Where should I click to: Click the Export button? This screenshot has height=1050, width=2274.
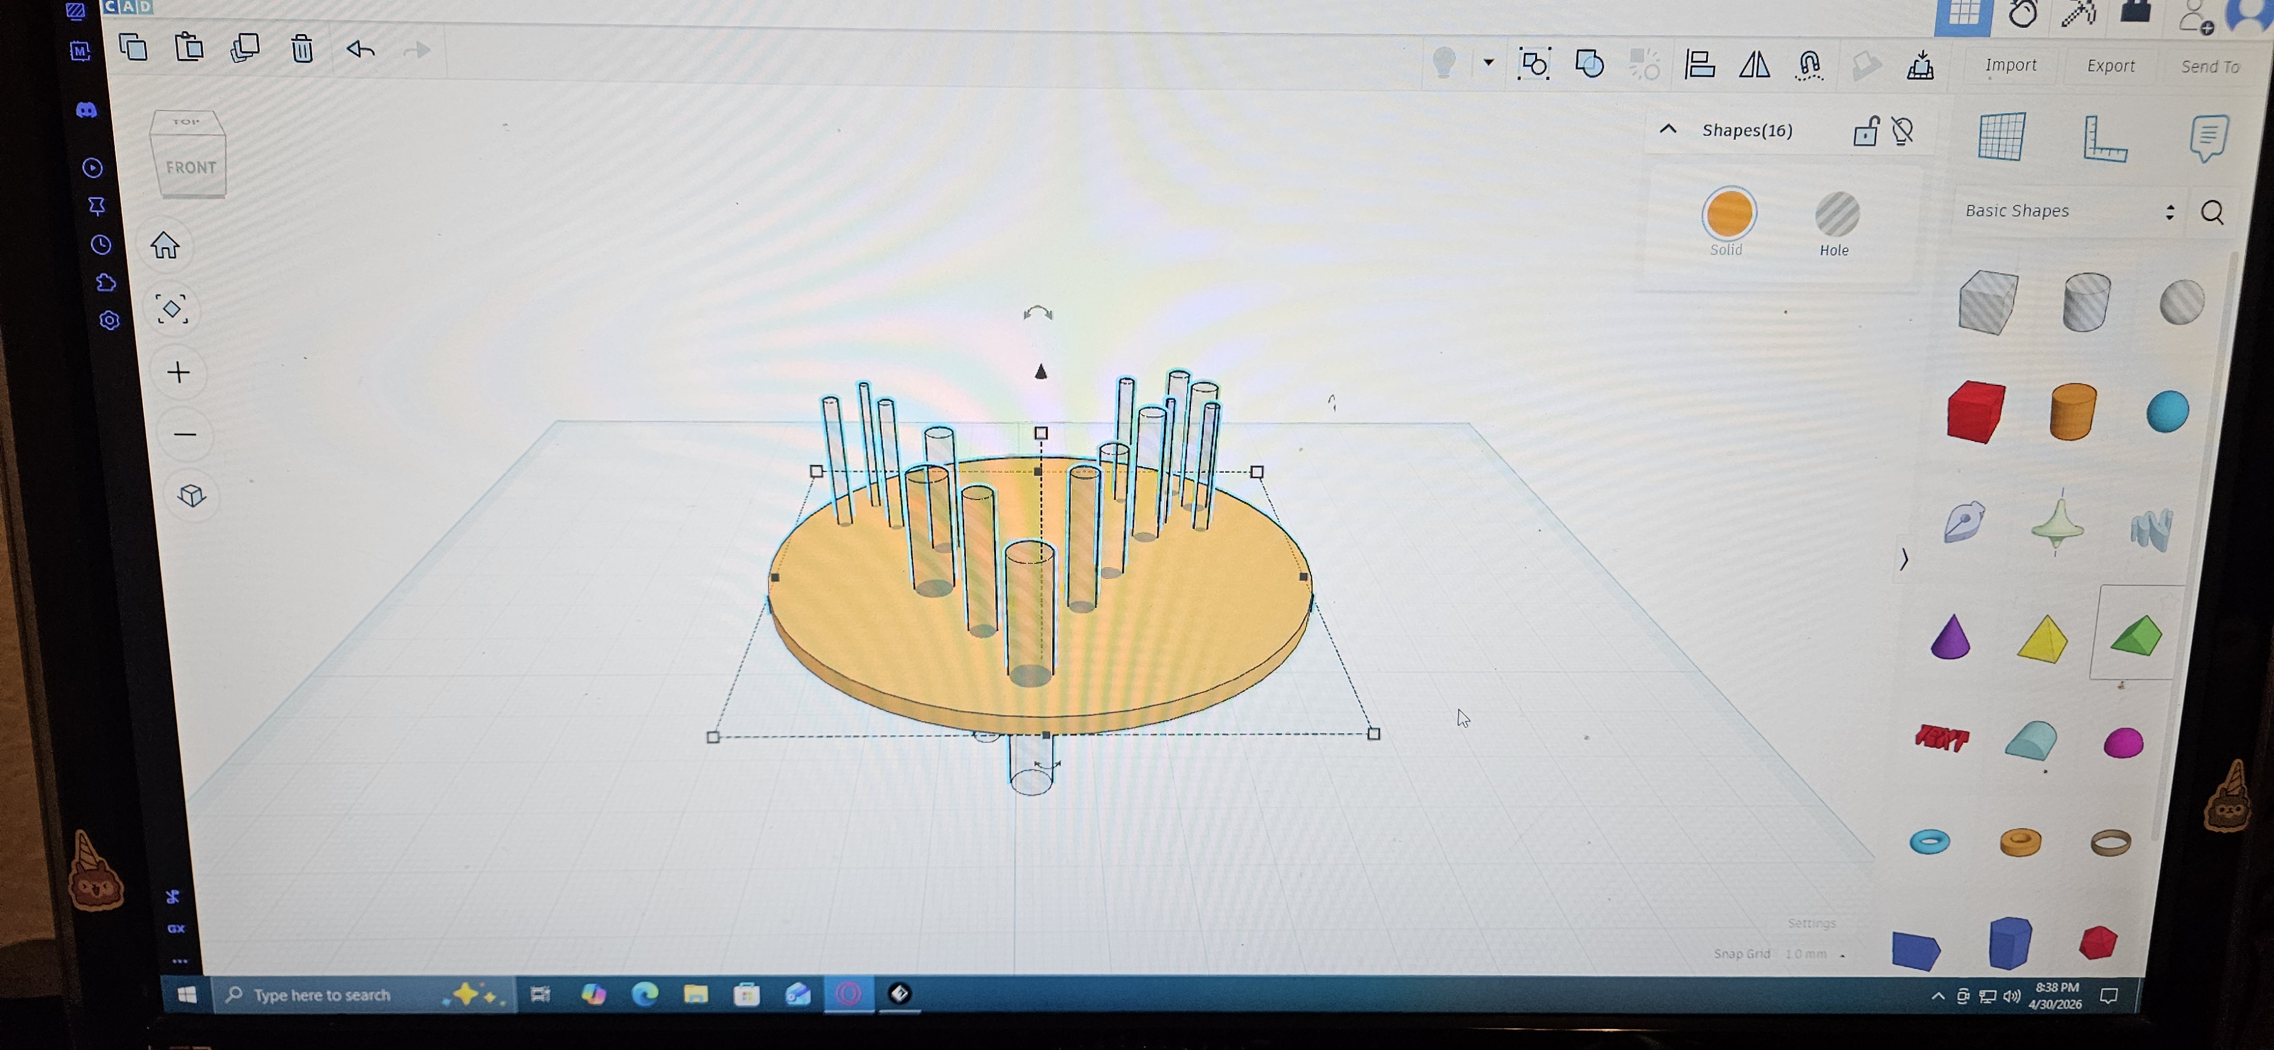point(2111,66)
